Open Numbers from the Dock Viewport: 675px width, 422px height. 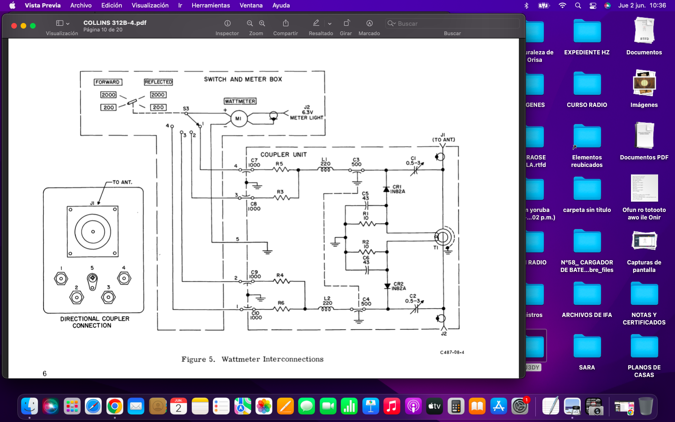349,406
